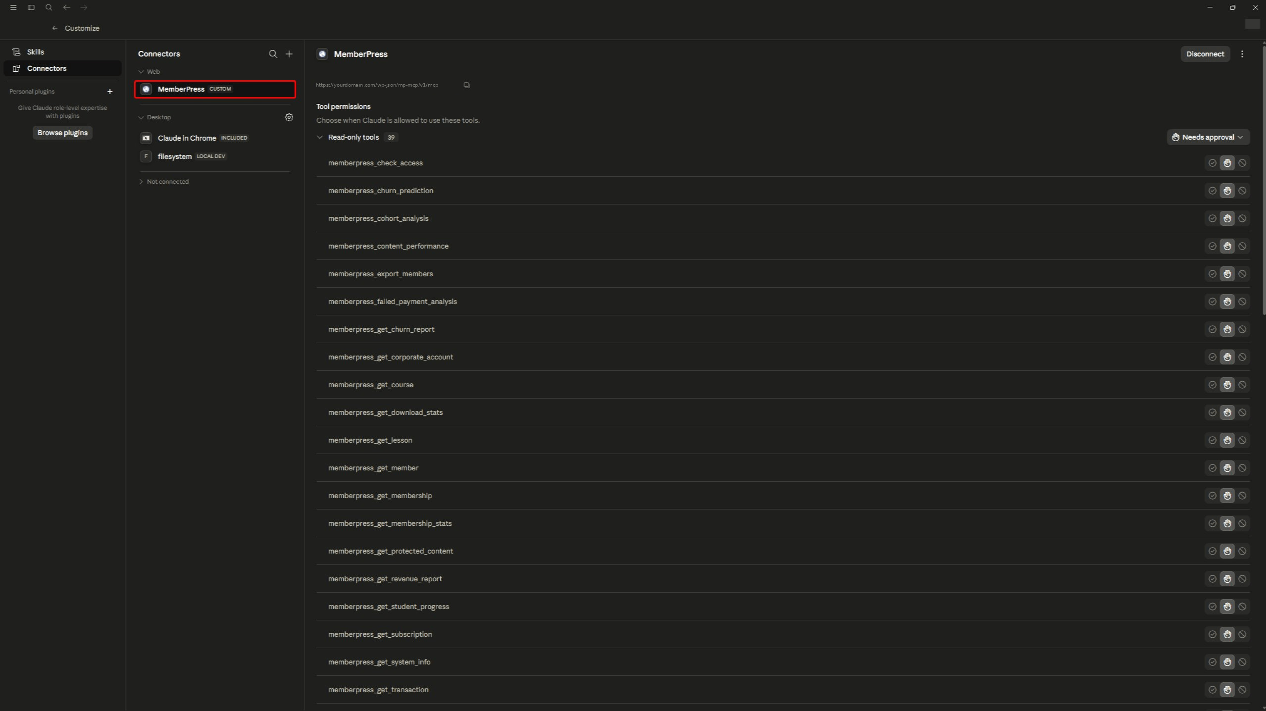Set memberpress_get_revenue_report to needs approval

(x=1227, y=579)
